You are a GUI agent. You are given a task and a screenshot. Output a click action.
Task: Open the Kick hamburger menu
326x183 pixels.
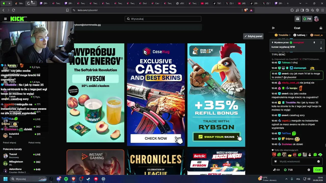5,19
